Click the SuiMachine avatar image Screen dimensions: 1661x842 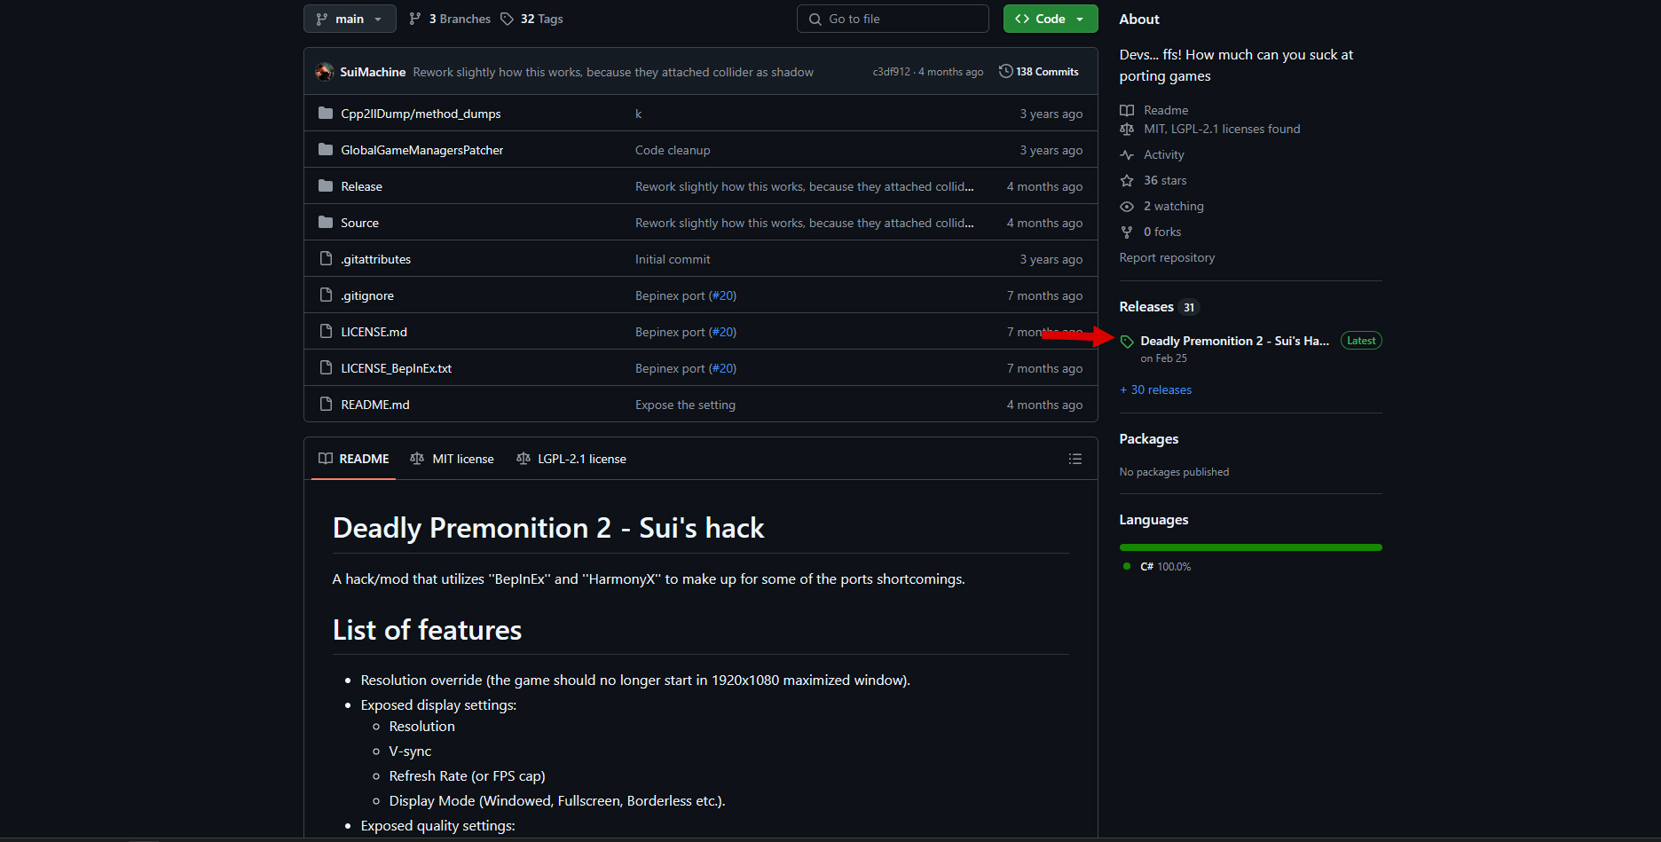[x=325, y=72]
